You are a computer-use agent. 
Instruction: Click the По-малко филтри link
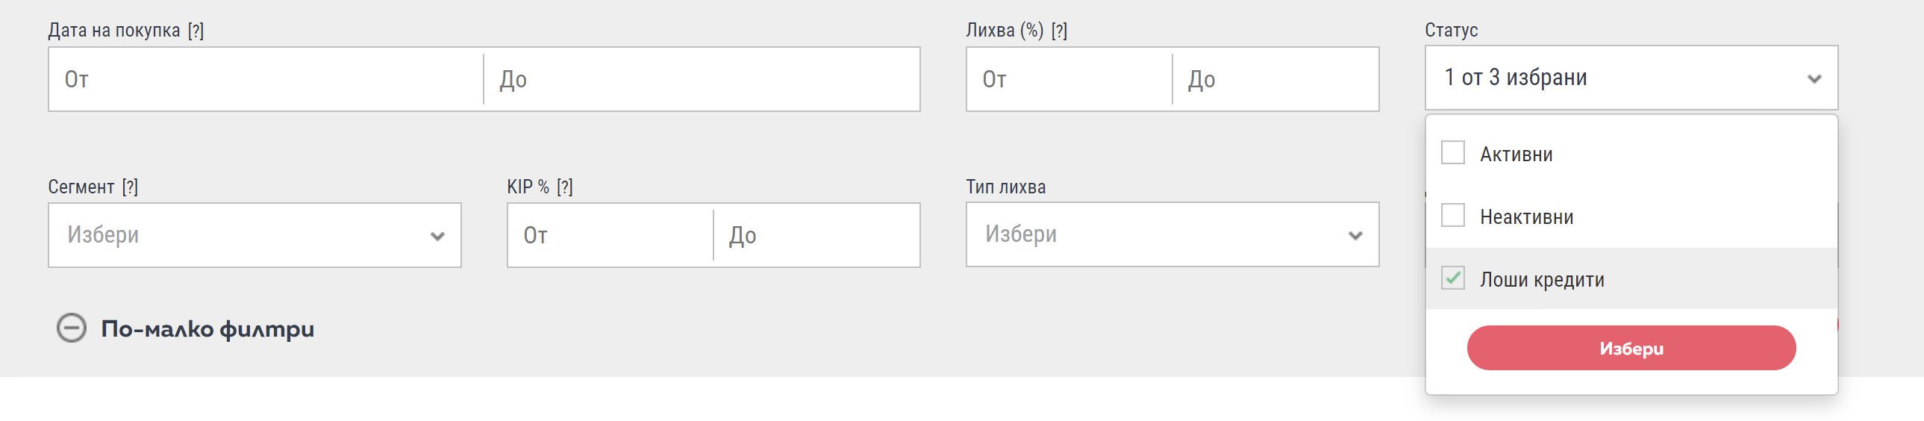[207, 328]
